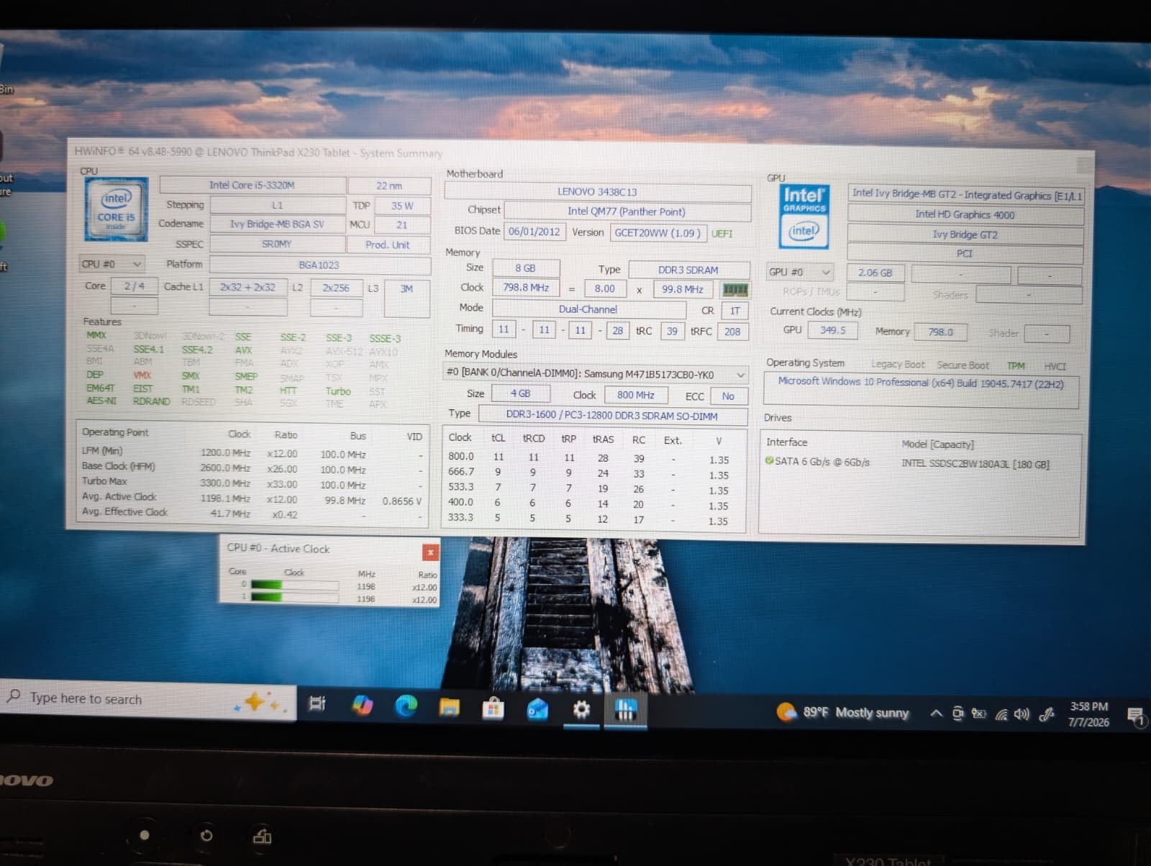Click the search magnifier icon
Viewport: 1151px width, 866px height.
(x=14, y=696)
